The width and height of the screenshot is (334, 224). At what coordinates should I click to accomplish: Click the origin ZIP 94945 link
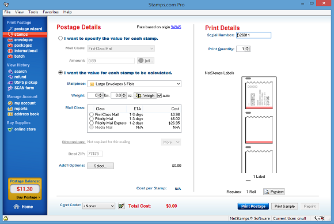coord(176,27)
